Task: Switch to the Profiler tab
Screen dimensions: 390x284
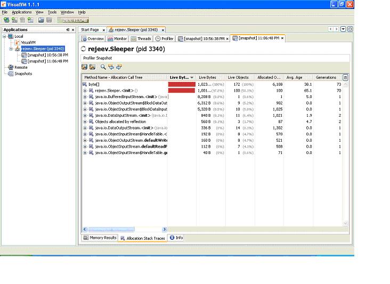Action: point(165,38)
